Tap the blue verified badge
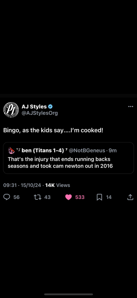This screenshot has width=137, height=298. point(50,107)
